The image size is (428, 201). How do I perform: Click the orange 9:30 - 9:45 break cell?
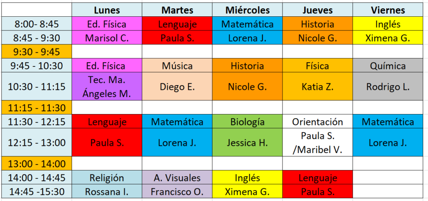[36, 52]
